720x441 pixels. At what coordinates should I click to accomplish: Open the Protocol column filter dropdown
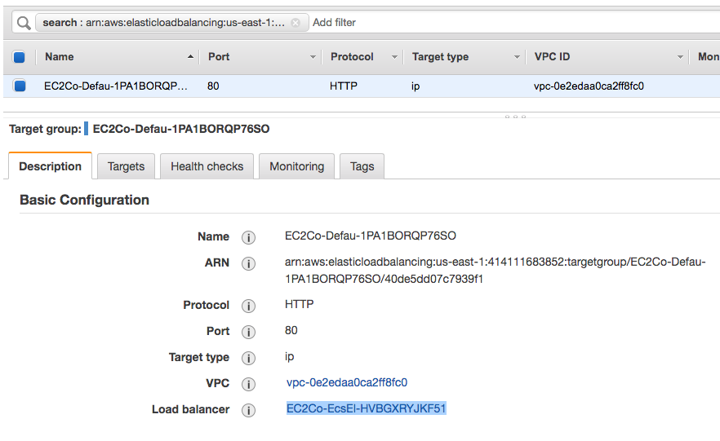click(394, 57)
